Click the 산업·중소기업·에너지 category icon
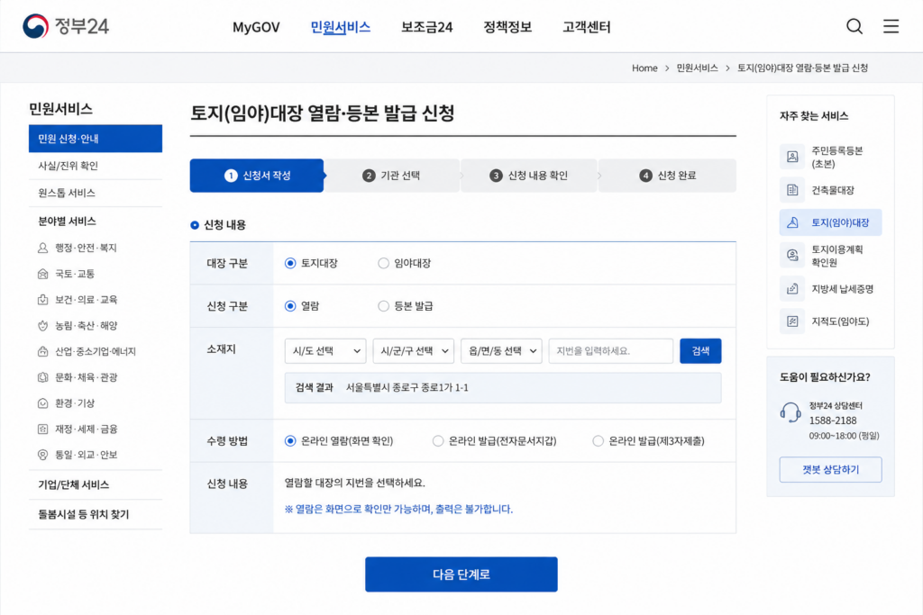 43,351
